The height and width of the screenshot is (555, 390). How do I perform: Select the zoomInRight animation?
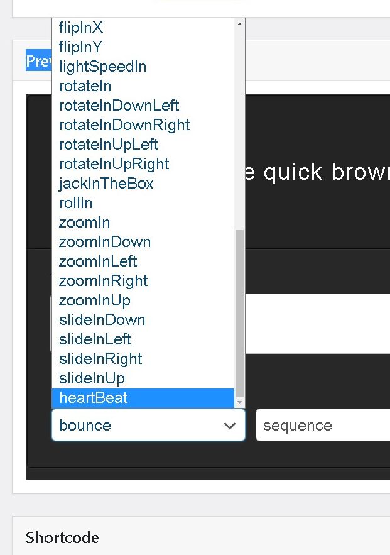[x=104, y=281]
